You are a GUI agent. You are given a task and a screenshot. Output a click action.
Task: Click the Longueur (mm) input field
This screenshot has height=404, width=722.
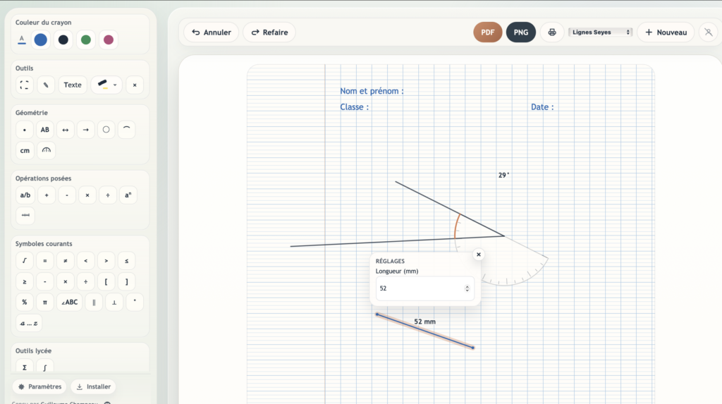tap(424, 288)
